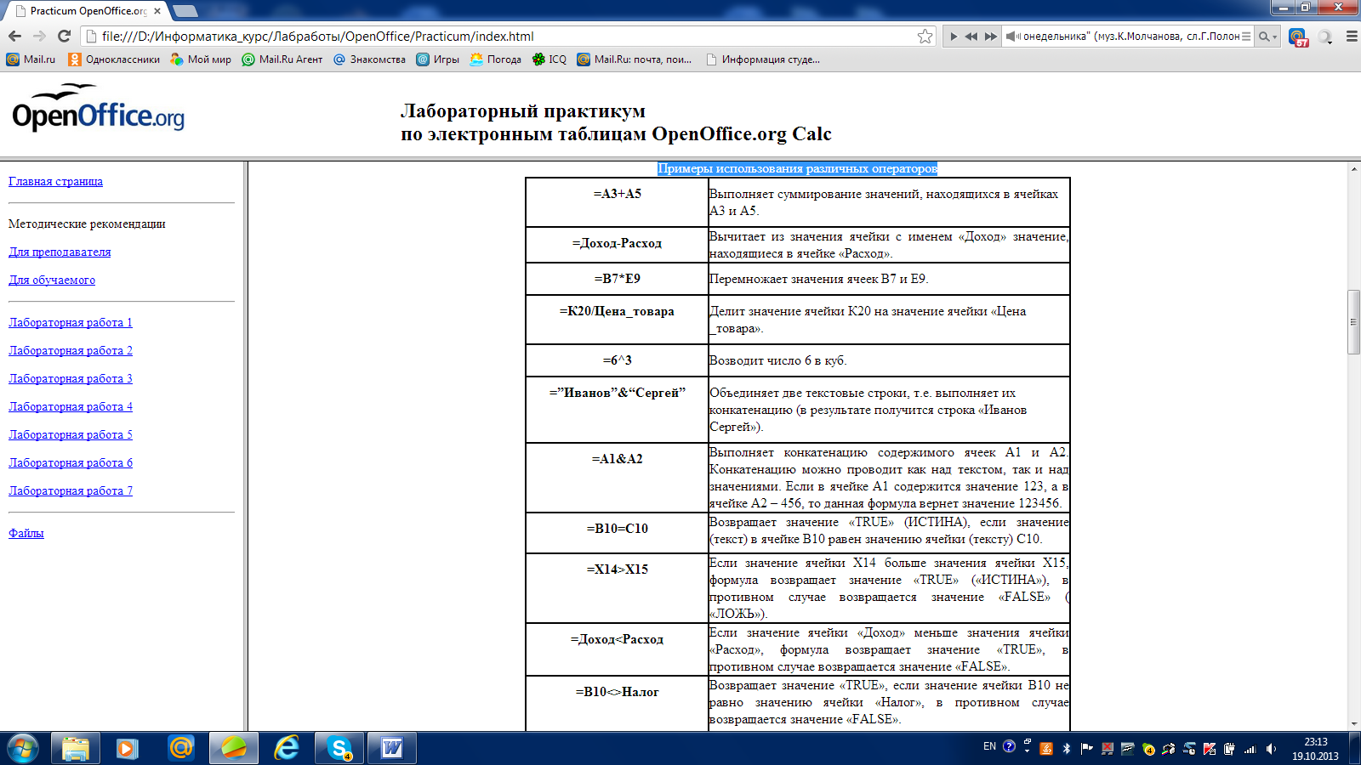
Task: Open the Мой мир bookmark
Action: pos(201,59)
